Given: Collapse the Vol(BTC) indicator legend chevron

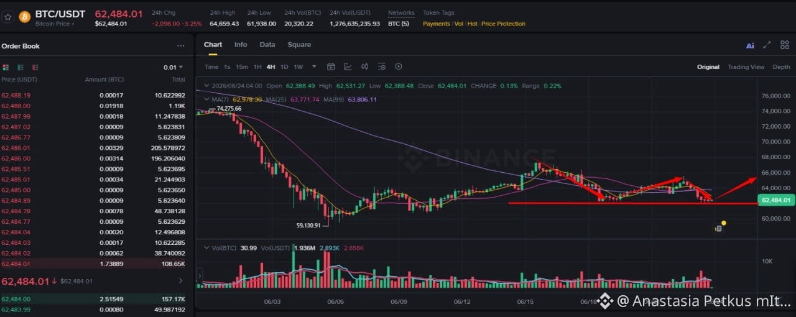Looking at the screenshot, I should [208, 248].
